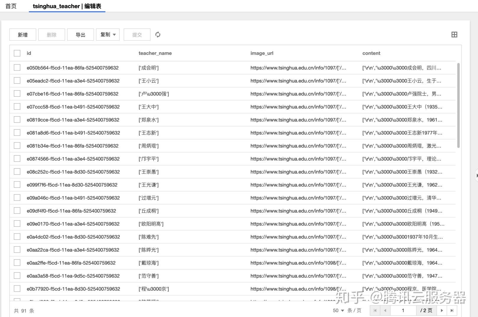478x317 pixels.
Task: Click teacher name cell ['丘成桐']
Action: [x=148, y=211]
